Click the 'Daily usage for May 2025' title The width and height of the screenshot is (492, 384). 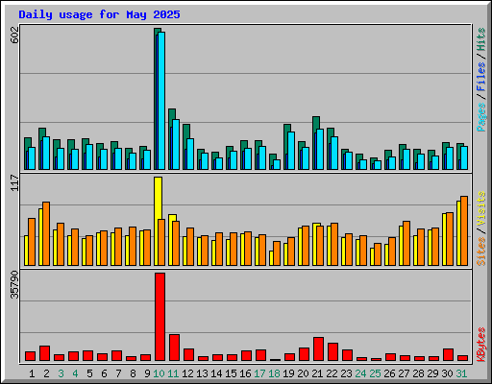pyautogui.click(x=99, y=14)
